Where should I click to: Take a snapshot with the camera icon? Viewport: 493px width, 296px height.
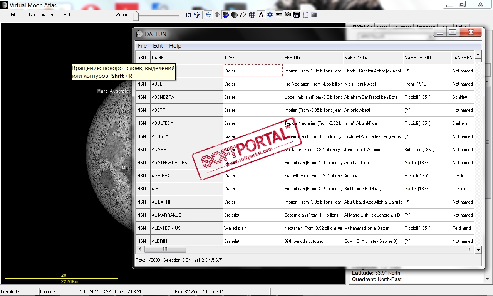tap(288, 15)
